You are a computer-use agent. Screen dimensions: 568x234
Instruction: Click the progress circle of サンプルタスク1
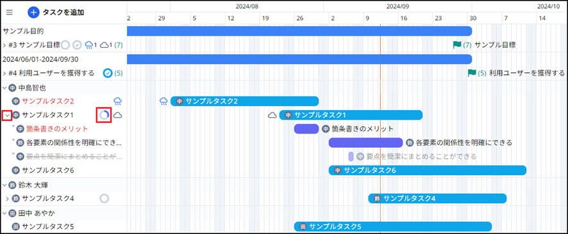coord(104,115)
